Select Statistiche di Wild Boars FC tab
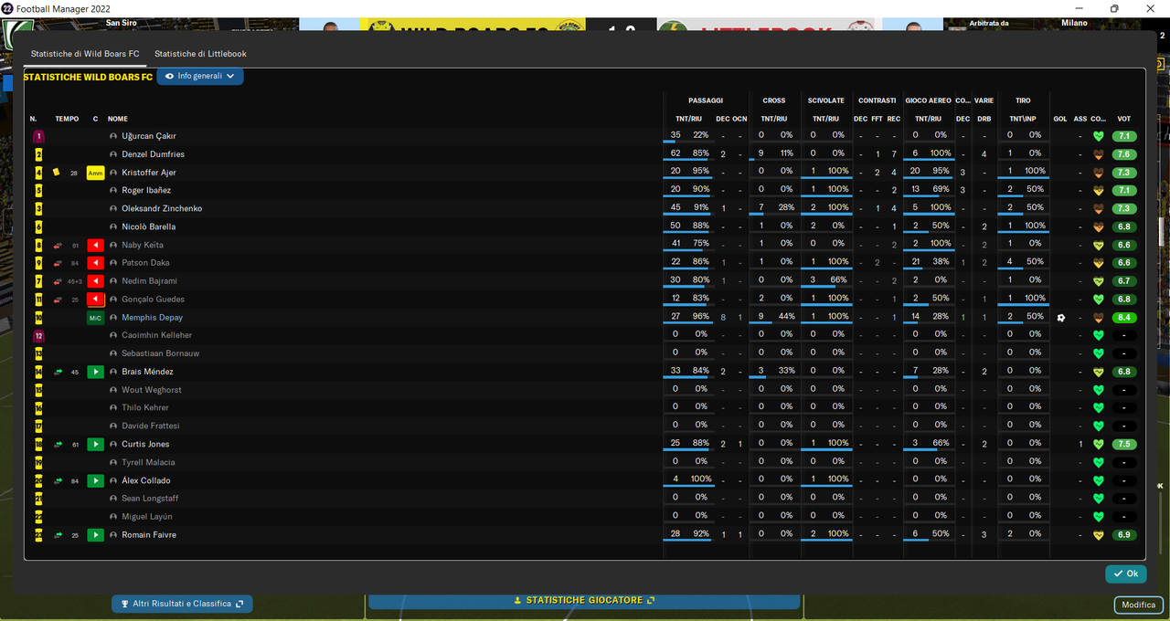The width and height of the screenshot is (1170, 621). click(x=85, y=54)
